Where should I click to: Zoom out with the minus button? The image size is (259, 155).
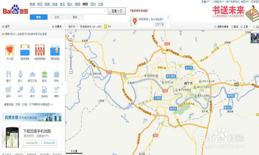[71, 72]
